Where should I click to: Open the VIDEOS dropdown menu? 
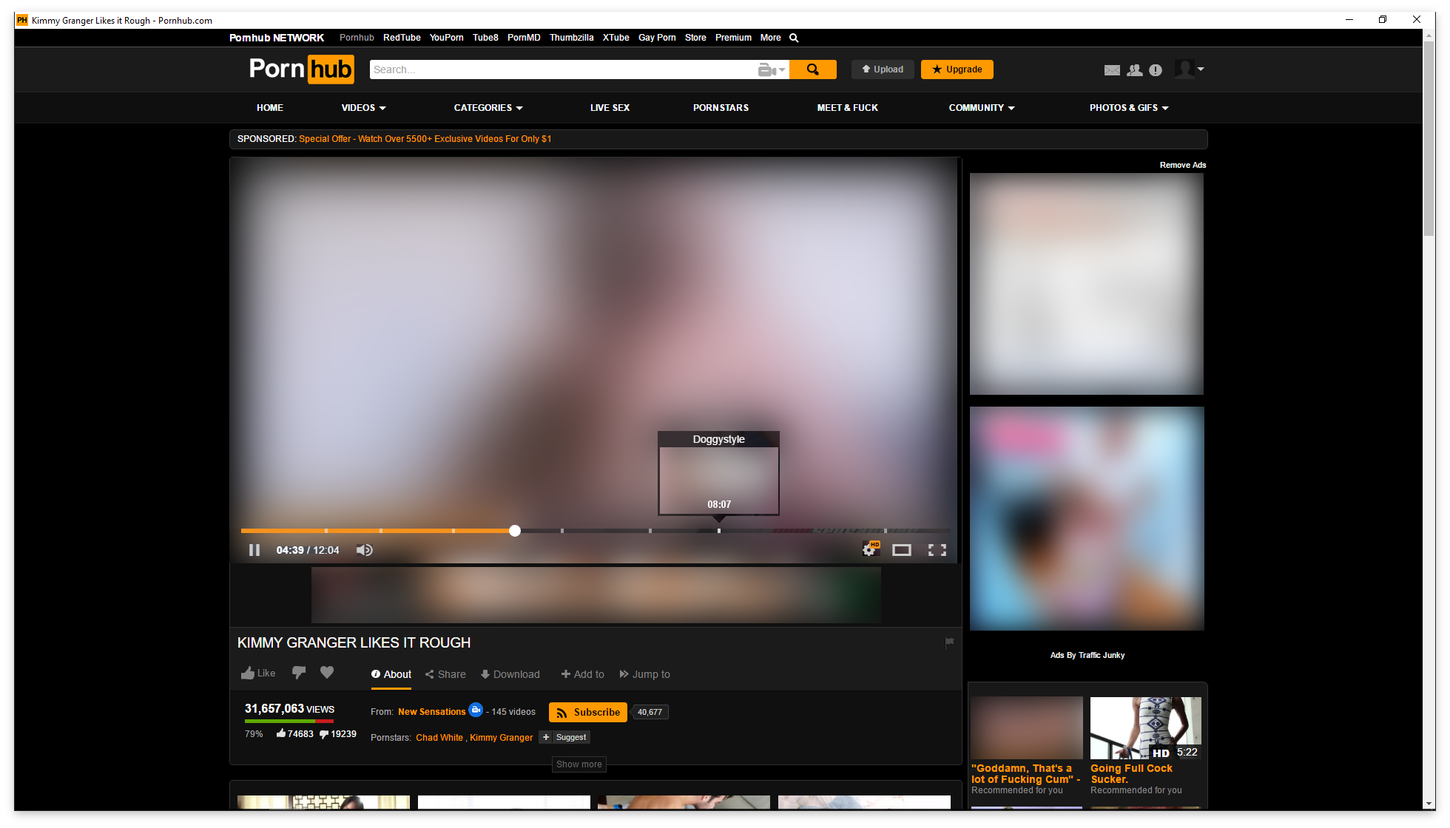coord(362,107)
